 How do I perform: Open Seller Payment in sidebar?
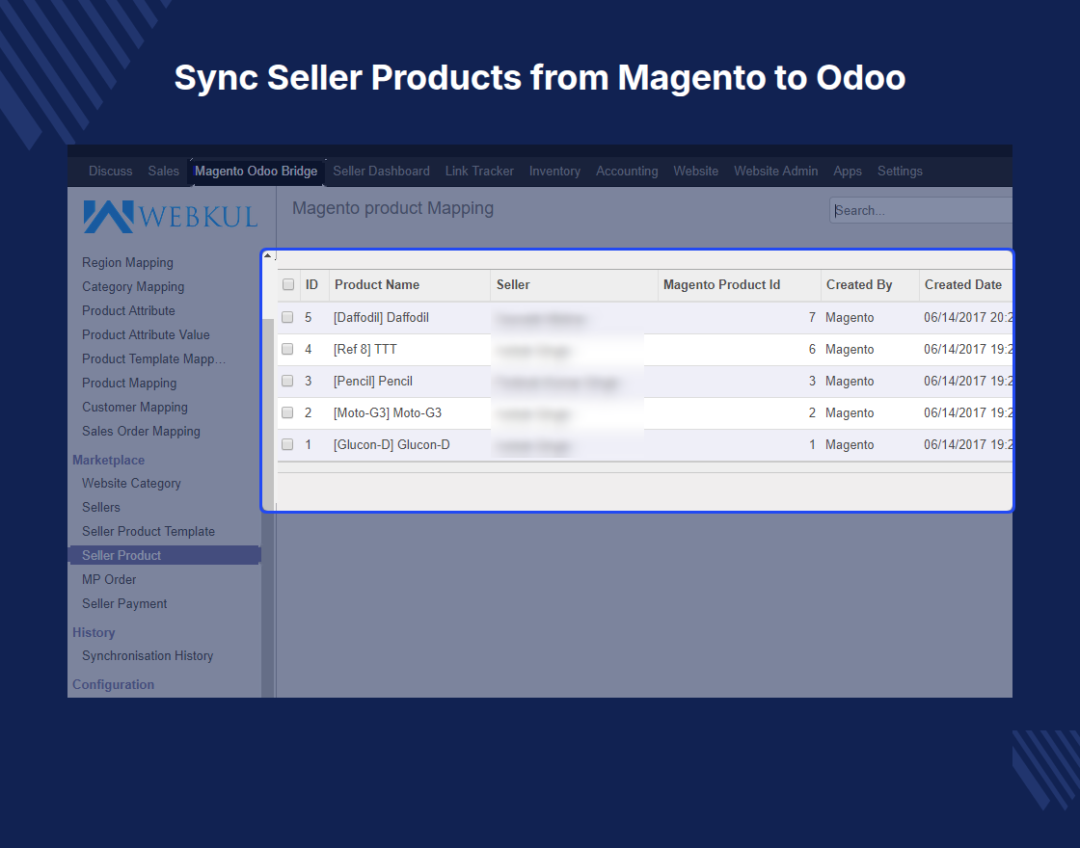pos(124,603)
